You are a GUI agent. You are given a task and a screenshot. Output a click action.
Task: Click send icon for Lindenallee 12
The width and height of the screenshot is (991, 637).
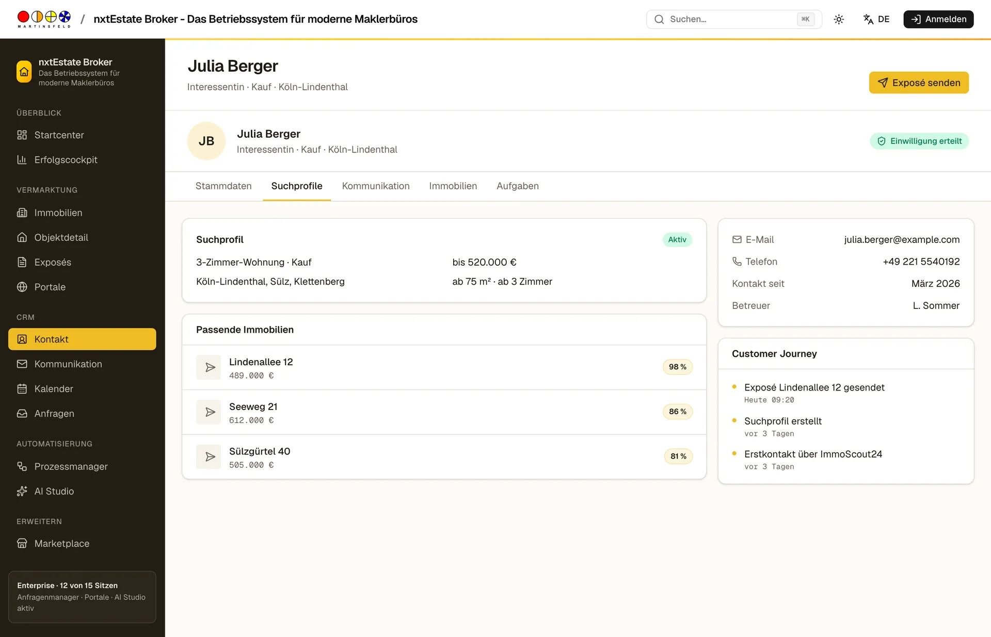(x=209, y=367)
